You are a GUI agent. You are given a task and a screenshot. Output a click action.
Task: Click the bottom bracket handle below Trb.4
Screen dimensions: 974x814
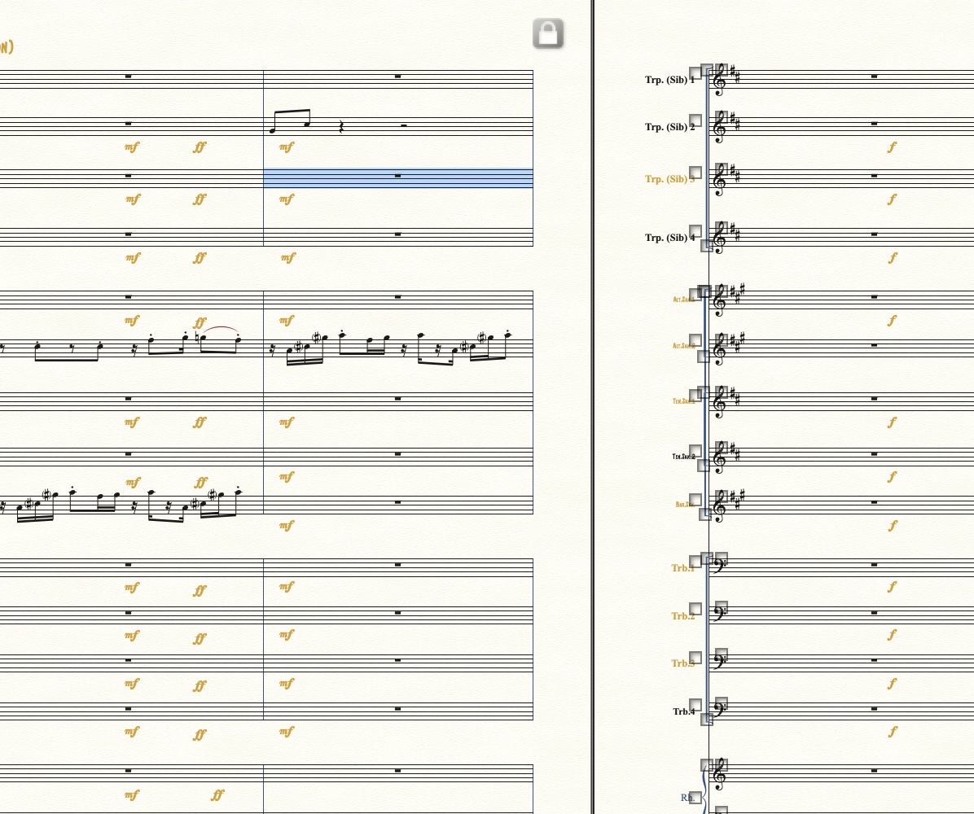pos(707,720)
